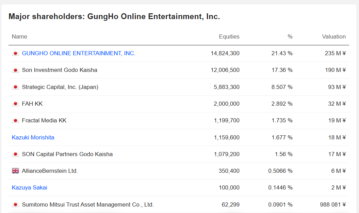Click Japan flag beside GungHo Online Entertainment

(15, 54)
